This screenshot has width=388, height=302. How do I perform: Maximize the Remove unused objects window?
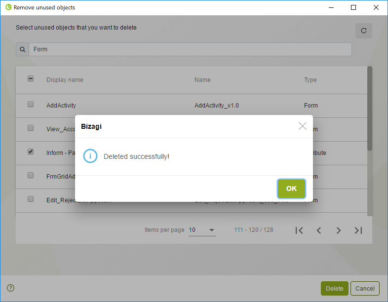(x=353, y=7)
